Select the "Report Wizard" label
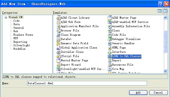Screen dimensions: 170x97 (71, 65)
